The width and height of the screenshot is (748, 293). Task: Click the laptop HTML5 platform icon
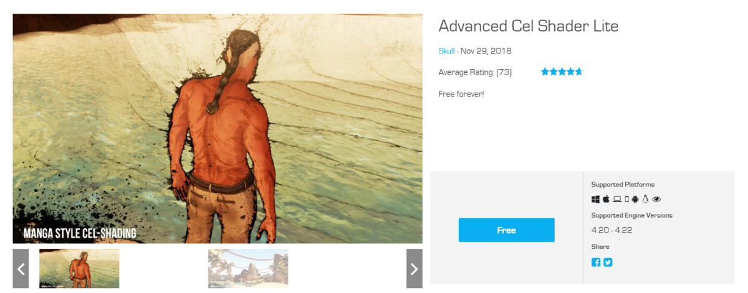pos(617,199)
